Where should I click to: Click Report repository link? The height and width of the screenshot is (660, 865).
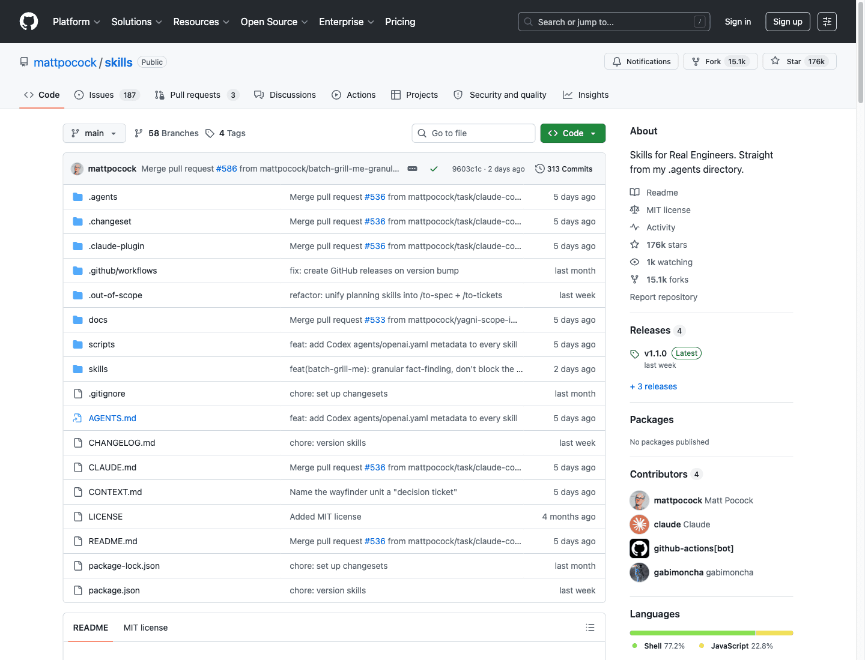(x=664, y=297)
